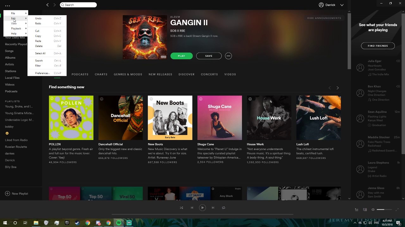Click Hide Announcements
Image resolution: width=405 pixels, height=227 pixels.
tap(324, 18)
